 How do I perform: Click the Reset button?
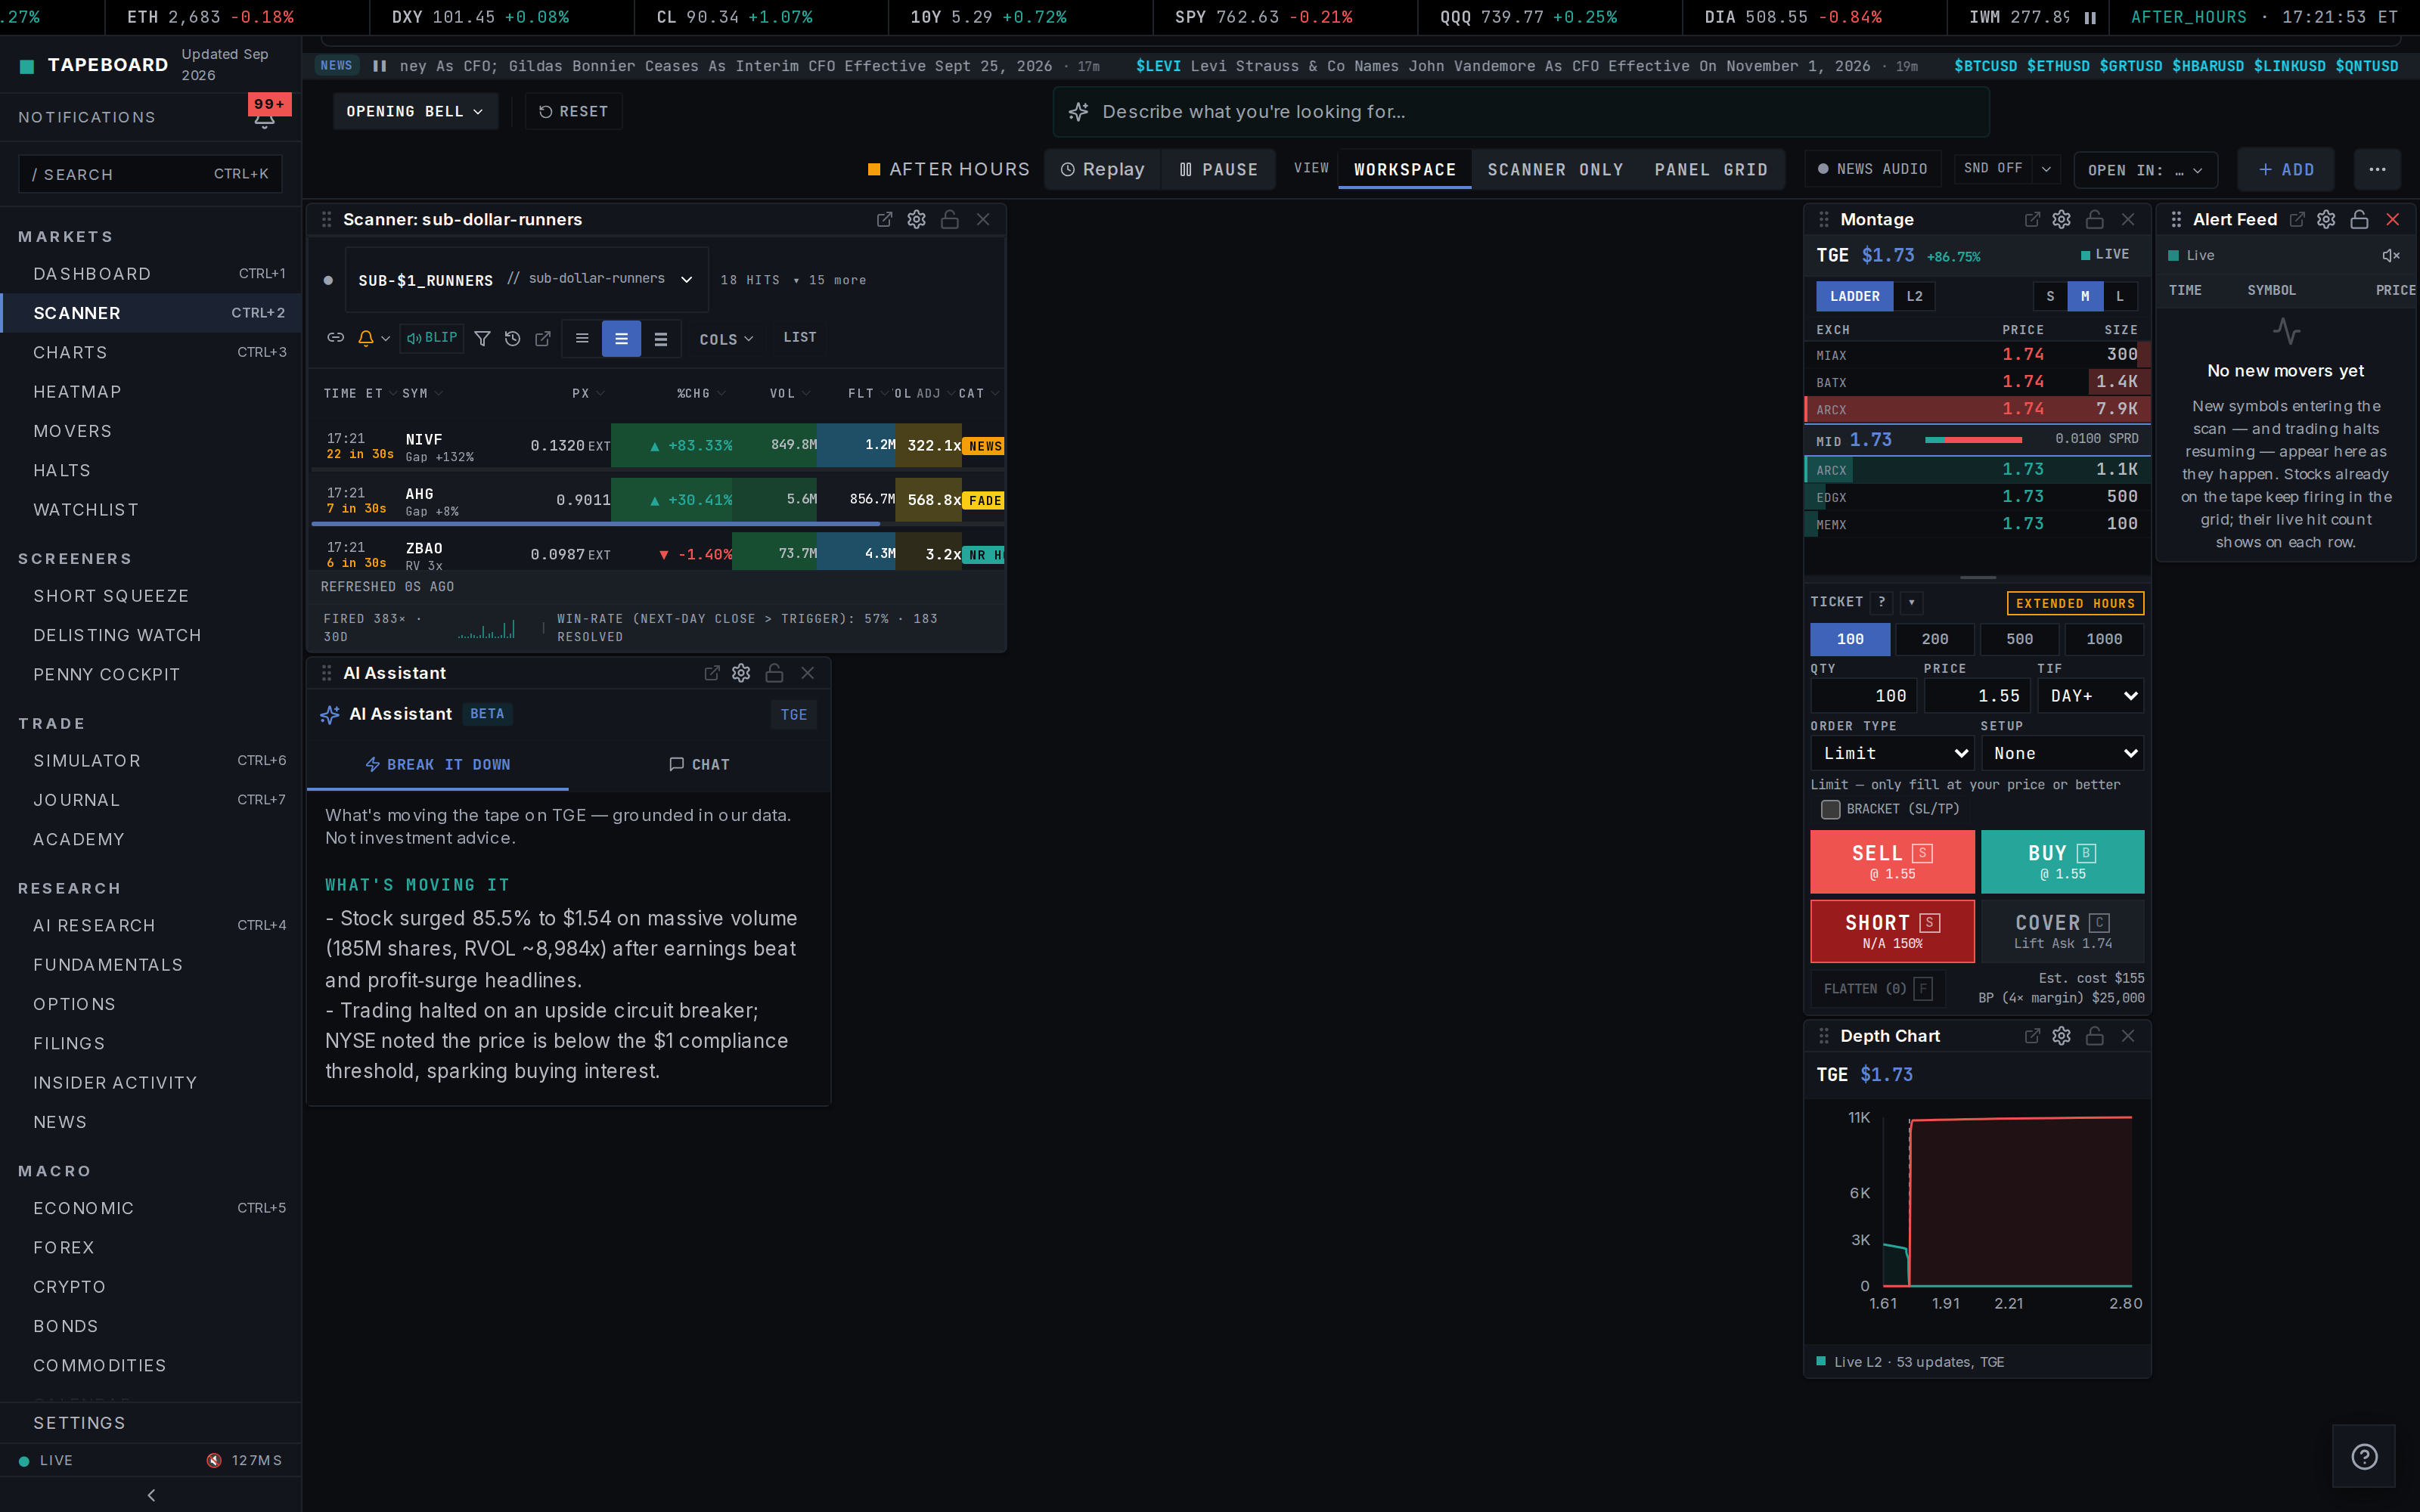coord(573,111)
